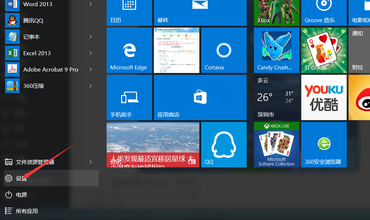The height and width of the screenshot is (220, 370).
Task: Open 文件资源管理器 in the Start menu
Action: click(x=51, y=162)
